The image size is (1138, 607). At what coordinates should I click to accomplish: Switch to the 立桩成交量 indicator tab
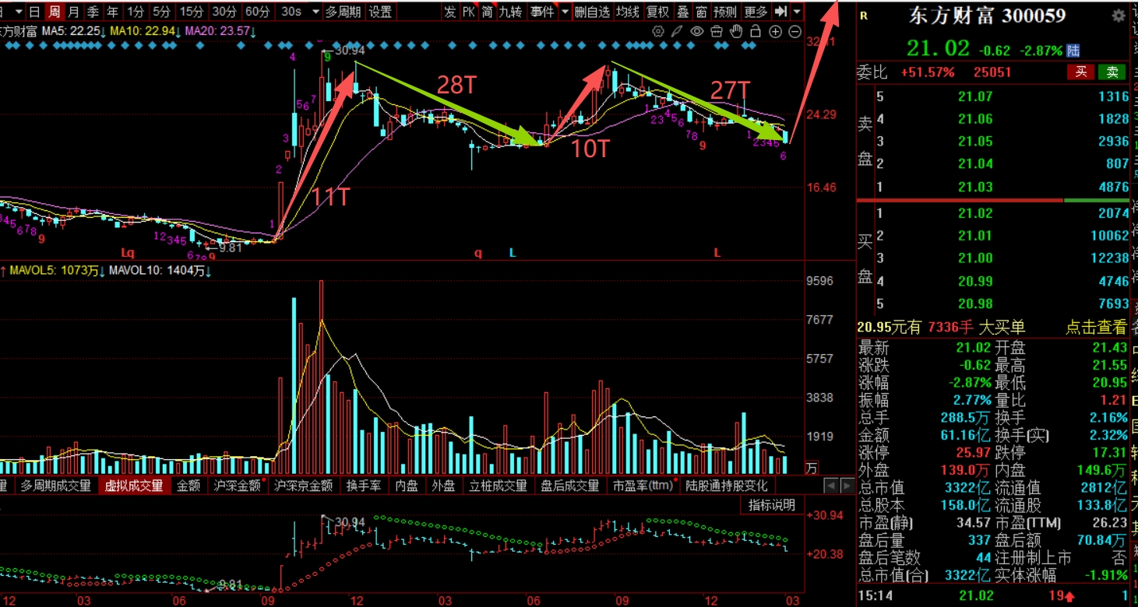[498, 486]
